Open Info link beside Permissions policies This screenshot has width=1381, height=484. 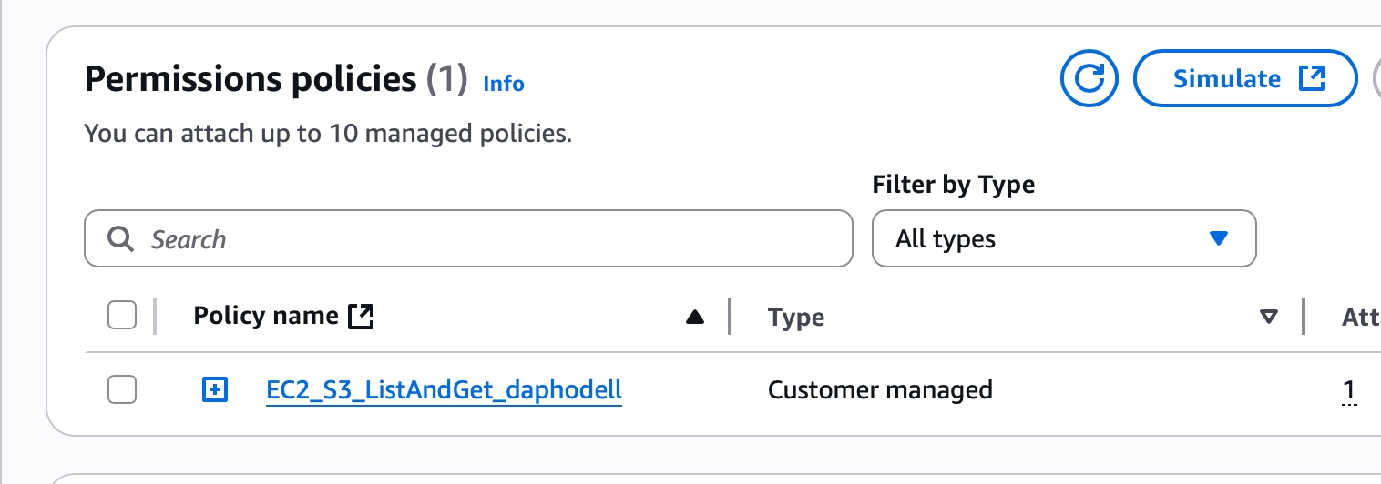click(x=504, y=84)
